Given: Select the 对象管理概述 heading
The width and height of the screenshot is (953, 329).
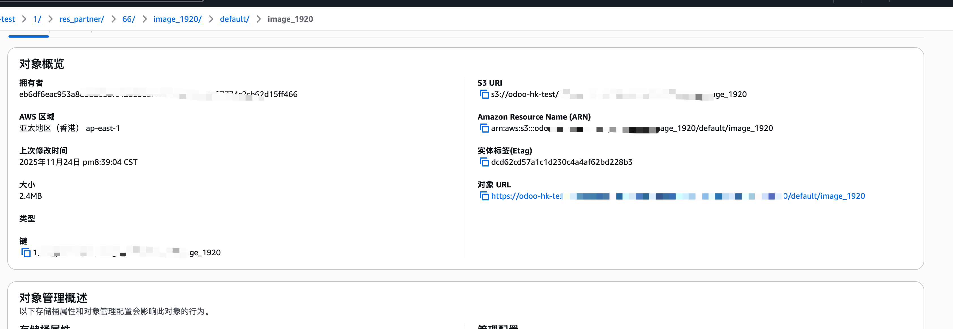Looking at the screenshot, I should 53,298.
